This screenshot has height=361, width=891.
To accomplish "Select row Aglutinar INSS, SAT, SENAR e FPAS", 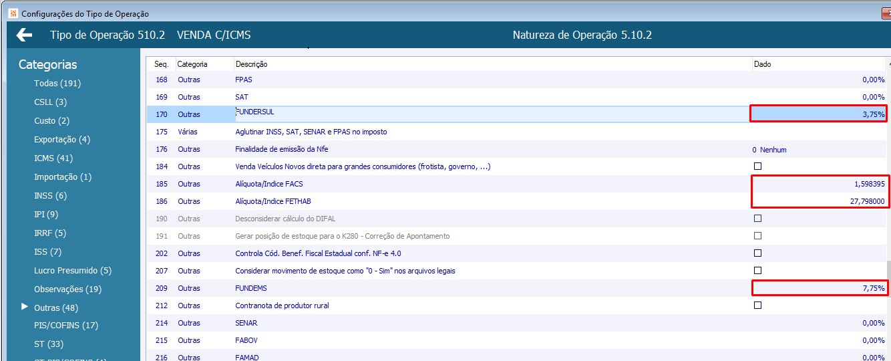I will click(x=517, y=132).
